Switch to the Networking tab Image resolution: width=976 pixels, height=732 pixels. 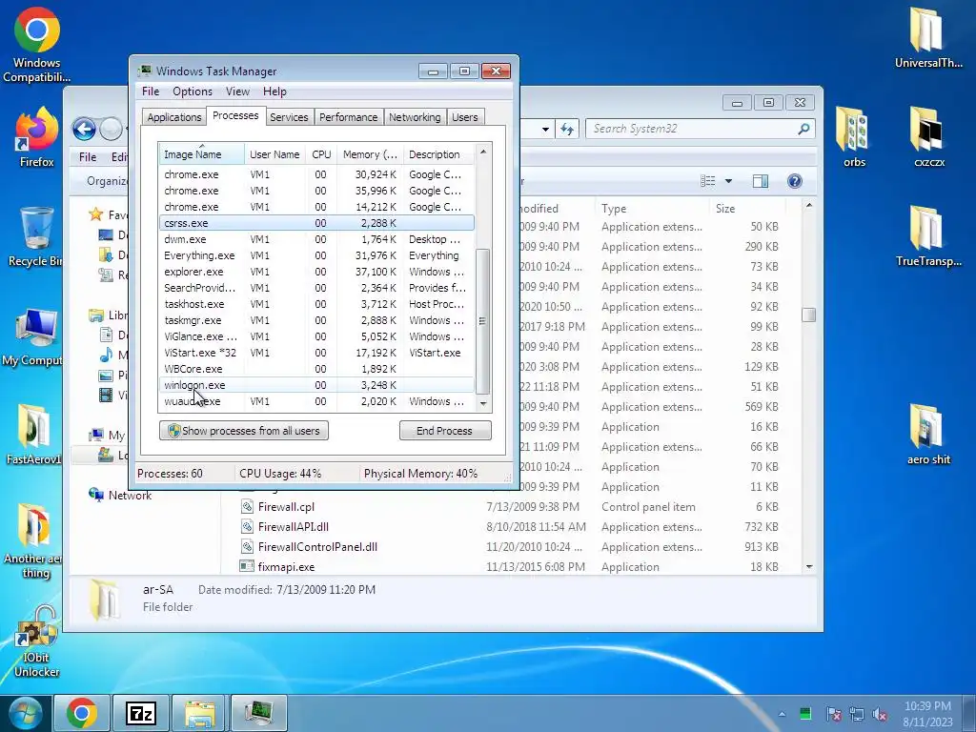[x=415, y=117]
